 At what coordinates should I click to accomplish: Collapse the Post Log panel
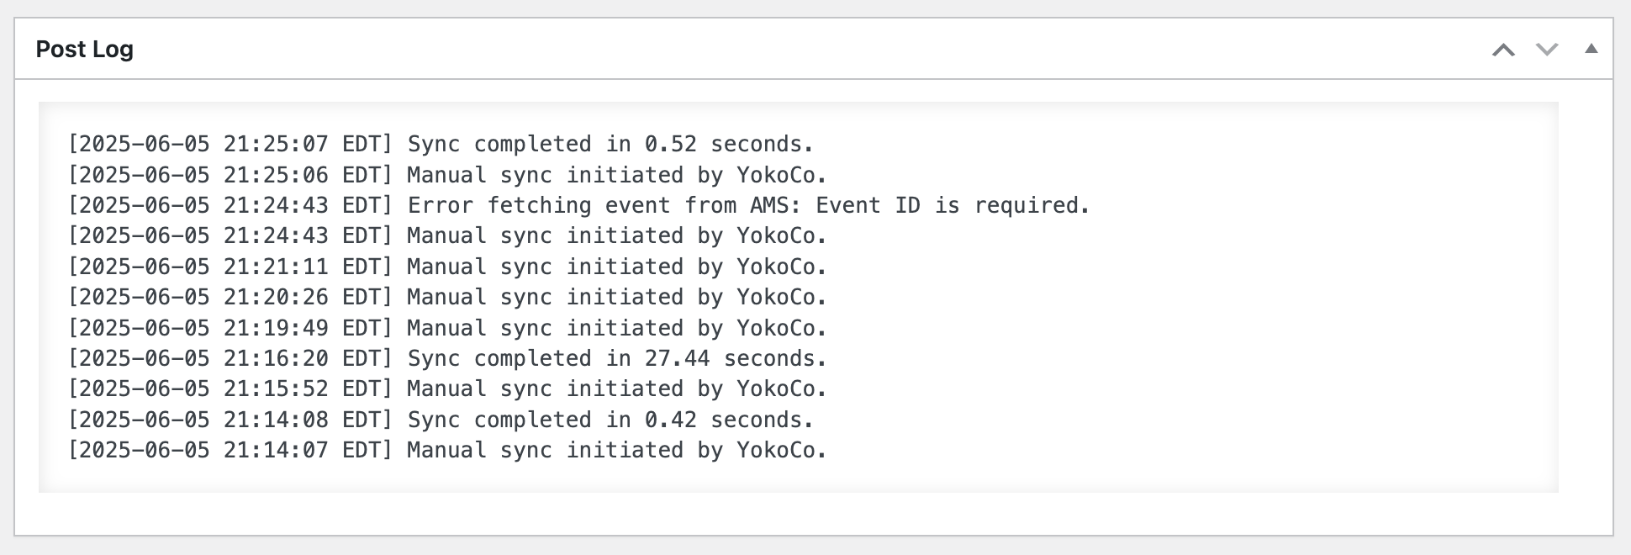pos(1591,49)
